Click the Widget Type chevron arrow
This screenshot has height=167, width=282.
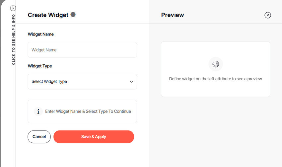pos(131,82)
